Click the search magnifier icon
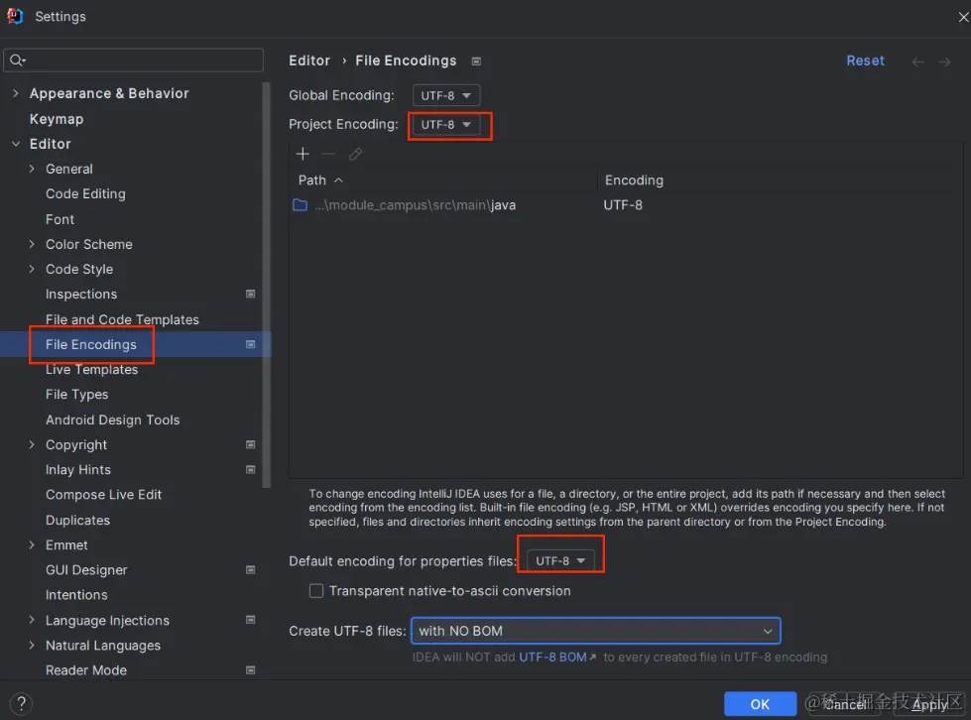 (17, 60)
